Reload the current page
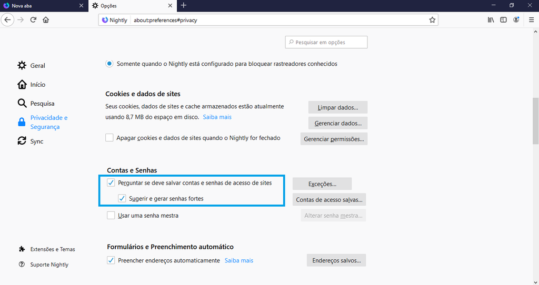Image resolution: width=539 pixels, height=285 pixels. tap(33, 20)
